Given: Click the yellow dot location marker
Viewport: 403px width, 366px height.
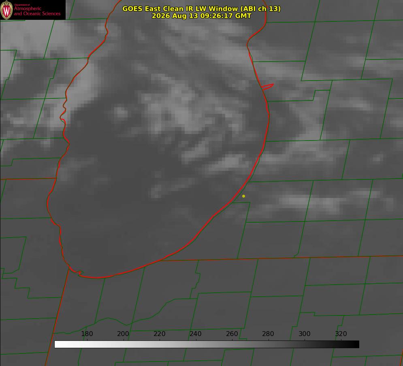Looking at the screenshot, I should [x=243, y=196].
